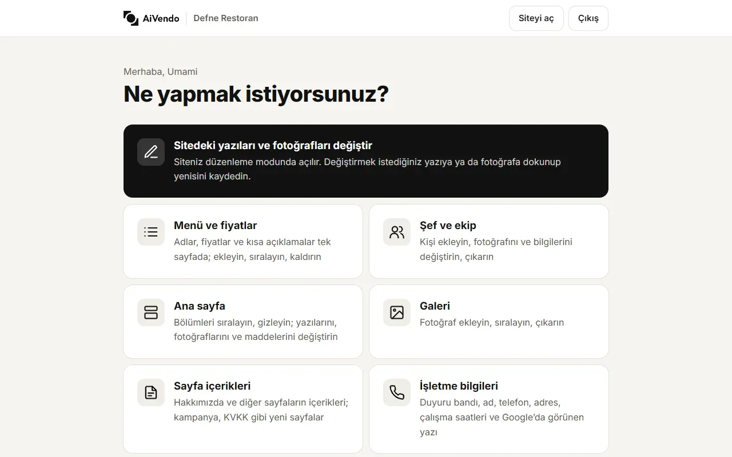Open the site with Siteyi aç
The image size is (732, 457).
[536, 18]
